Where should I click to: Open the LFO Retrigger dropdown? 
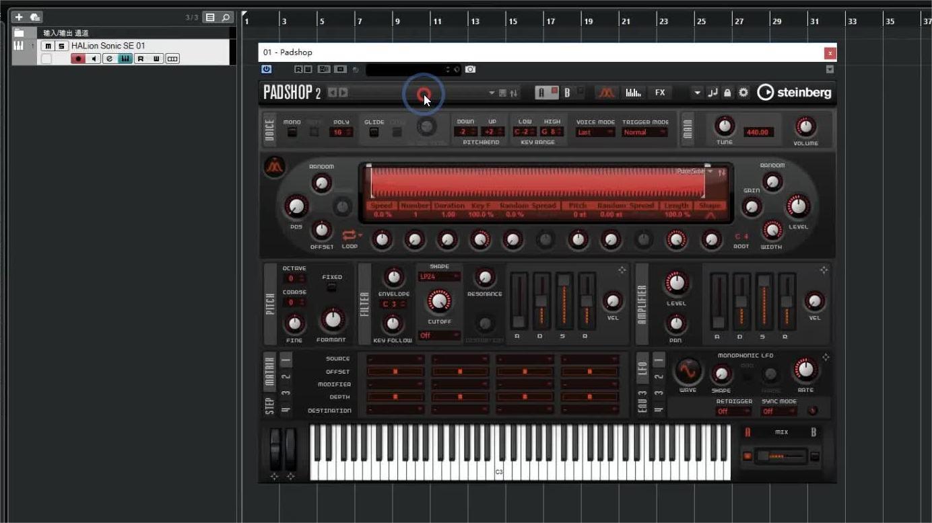[x=733, y=411]
